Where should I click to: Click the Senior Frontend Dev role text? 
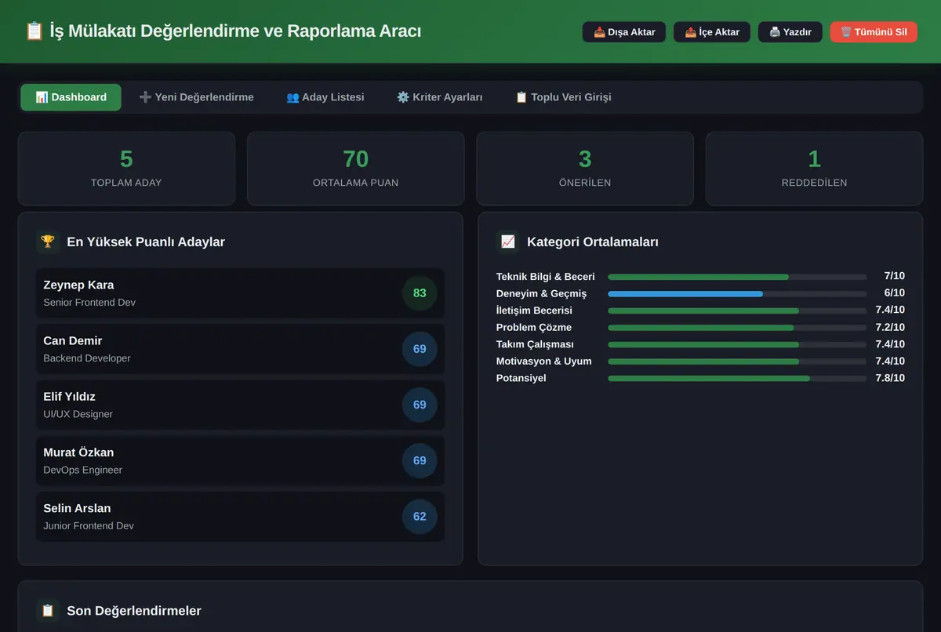coord(89,303)
